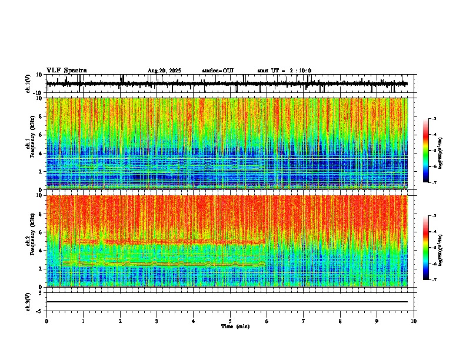Click inside the ch.2 spectrogram panel
The width and height of the screenshot is (466, 360).
tap(227, 241)
